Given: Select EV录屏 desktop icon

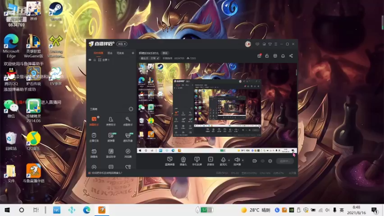Looking at the screenshot, I should 56,76.
